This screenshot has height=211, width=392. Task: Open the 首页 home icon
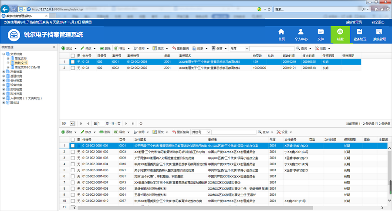pos(281,34)
